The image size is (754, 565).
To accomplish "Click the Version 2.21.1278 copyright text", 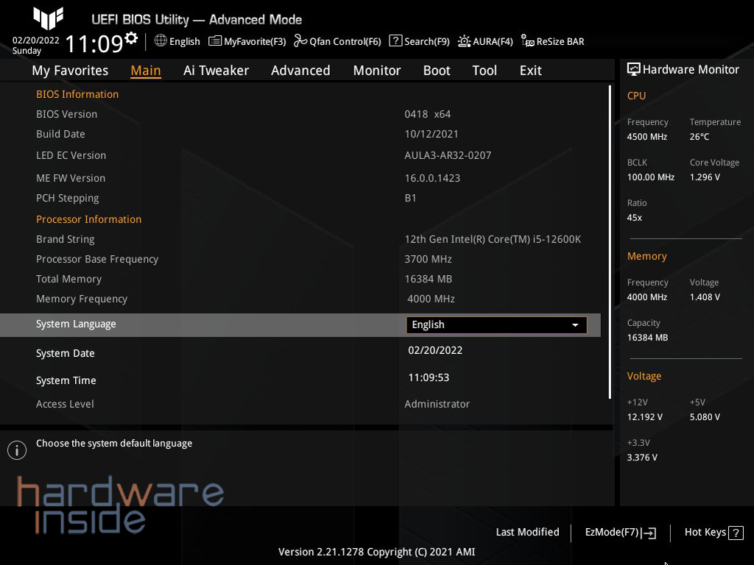I will click(x=376, y=552).
